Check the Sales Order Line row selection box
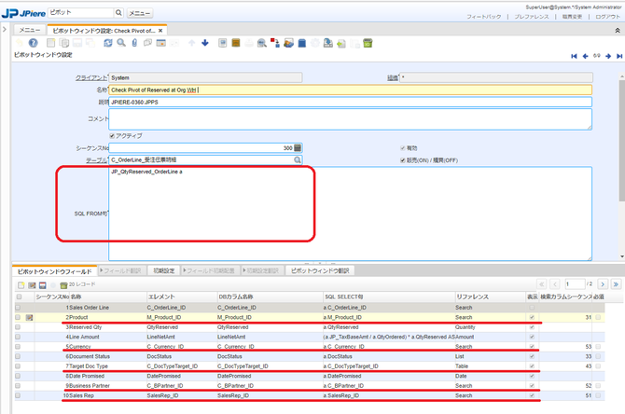625x414 pixels. click(18, 308)
